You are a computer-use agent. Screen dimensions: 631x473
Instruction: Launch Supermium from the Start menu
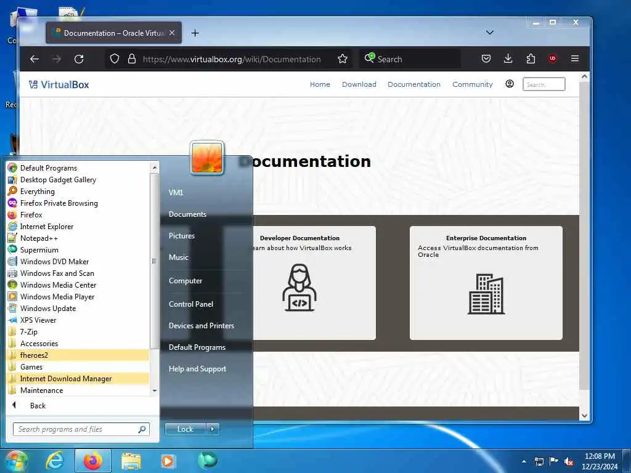(x=78, y=250)
